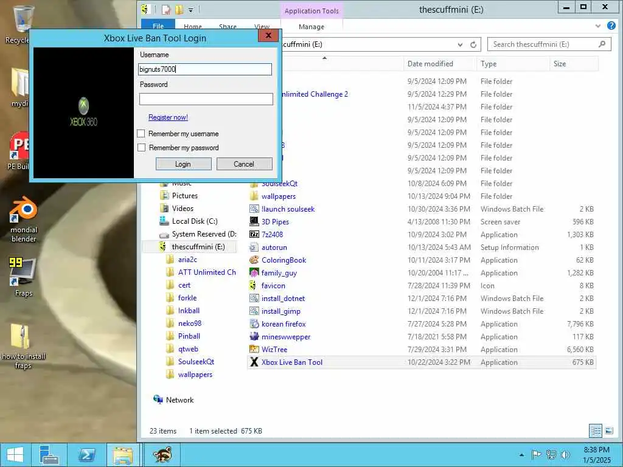Open Inkball folder in navigation tree
Screen dimensions: 623x467
189,311
